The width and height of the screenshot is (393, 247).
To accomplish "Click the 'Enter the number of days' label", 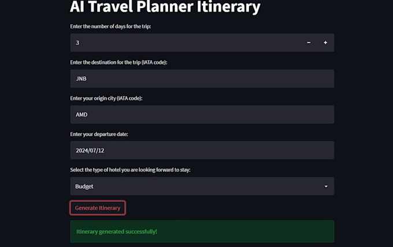I will [110, 27].
